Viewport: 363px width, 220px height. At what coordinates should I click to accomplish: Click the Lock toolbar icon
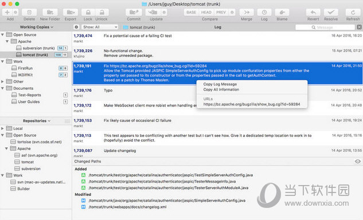(88, 12)
